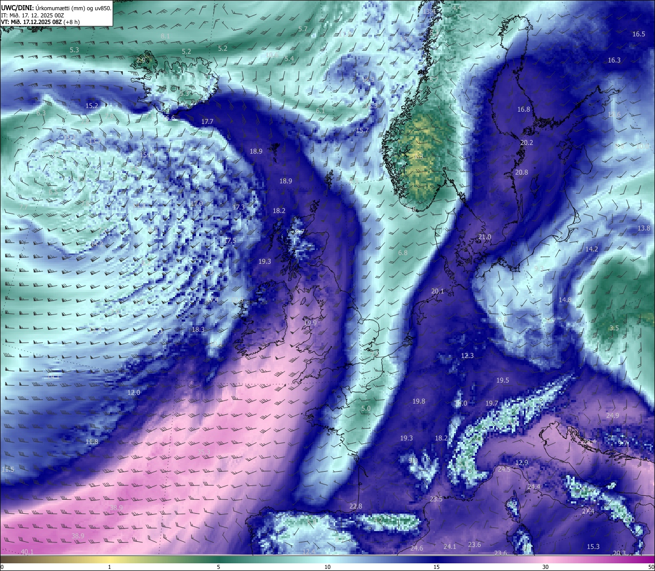Click the 24.6 value on the map
Viewport: 655px width, 571px height.
(417, 548)
